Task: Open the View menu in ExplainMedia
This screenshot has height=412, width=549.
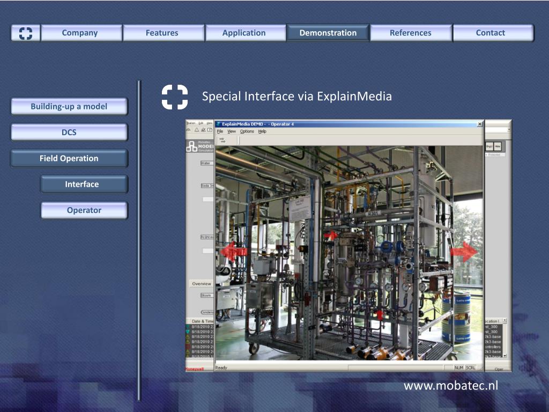Action: pos(232,131)
